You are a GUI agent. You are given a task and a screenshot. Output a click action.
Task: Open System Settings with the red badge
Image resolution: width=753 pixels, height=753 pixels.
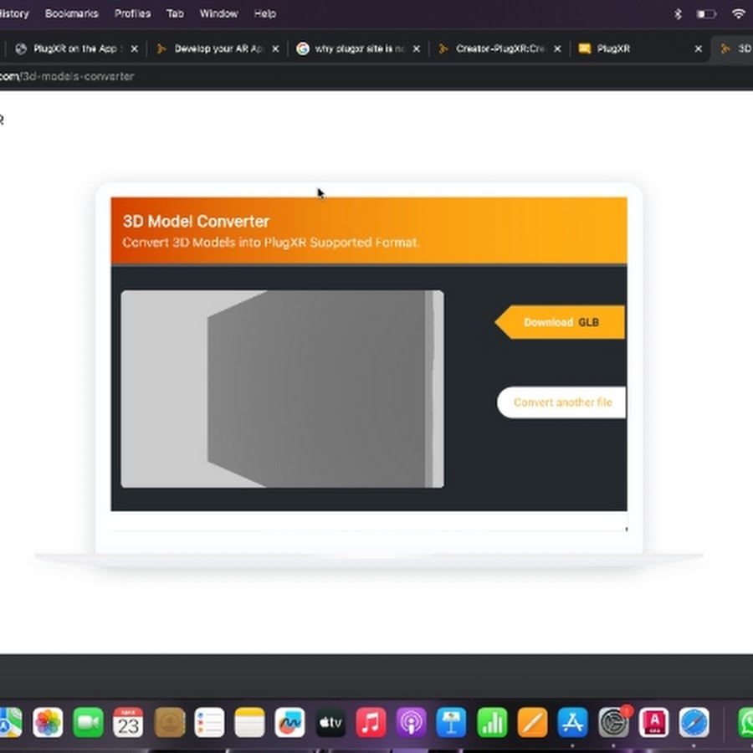click(x=614, y=722)
